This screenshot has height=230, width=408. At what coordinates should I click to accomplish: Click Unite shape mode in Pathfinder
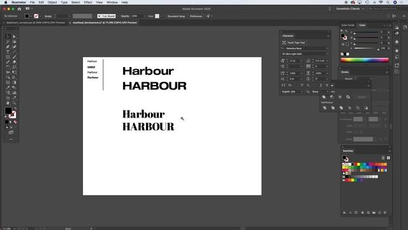click(324, 97)
